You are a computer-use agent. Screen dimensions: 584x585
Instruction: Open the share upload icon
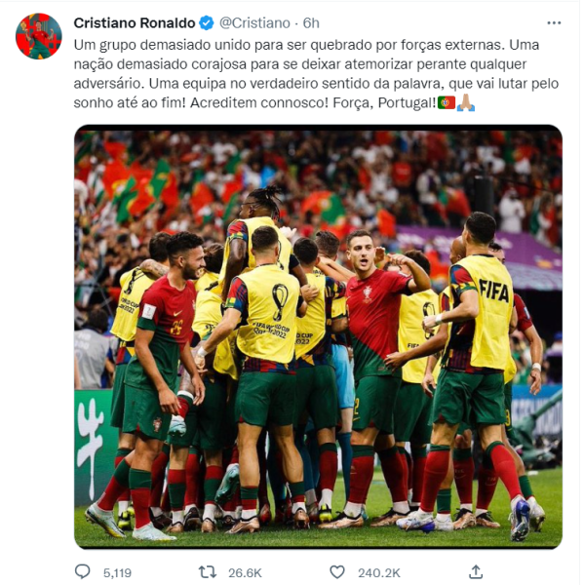click(476, 571)
